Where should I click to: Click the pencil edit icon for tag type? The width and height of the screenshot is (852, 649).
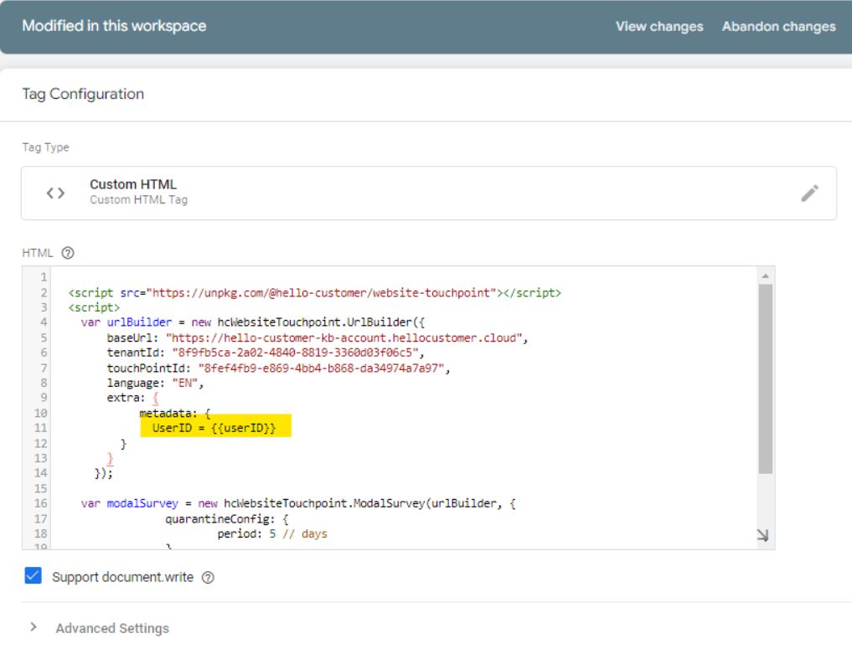pos(809,193)
